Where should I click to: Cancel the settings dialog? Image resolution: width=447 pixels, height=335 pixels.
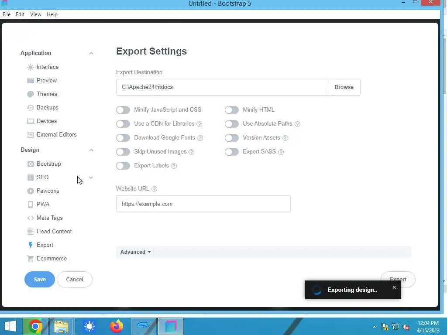[75, 280]
